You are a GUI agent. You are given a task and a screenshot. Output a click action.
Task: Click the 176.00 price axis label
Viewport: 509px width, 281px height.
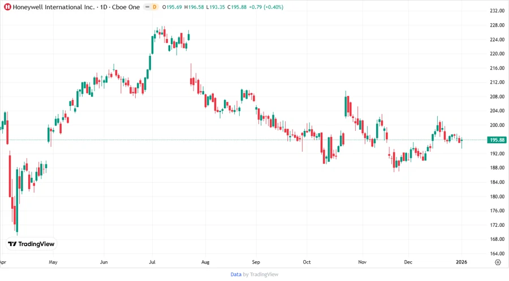pos(497,211)
